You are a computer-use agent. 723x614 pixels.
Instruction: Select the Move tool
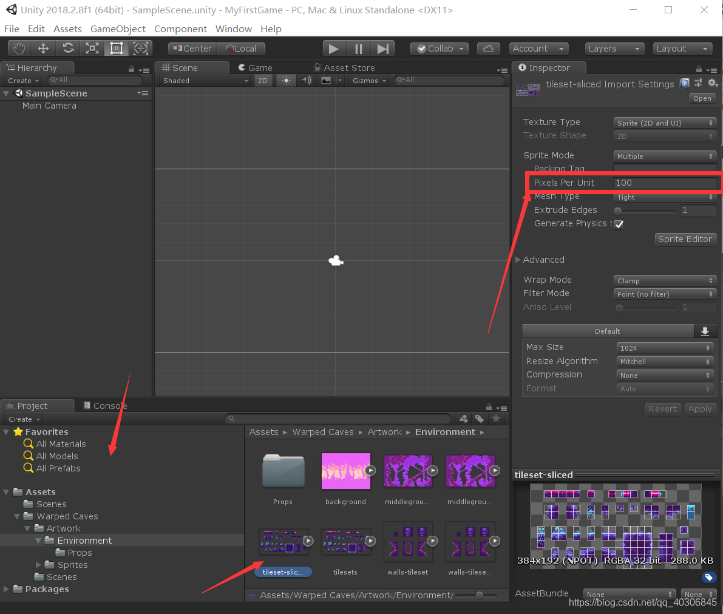click(x=43, y=49)
